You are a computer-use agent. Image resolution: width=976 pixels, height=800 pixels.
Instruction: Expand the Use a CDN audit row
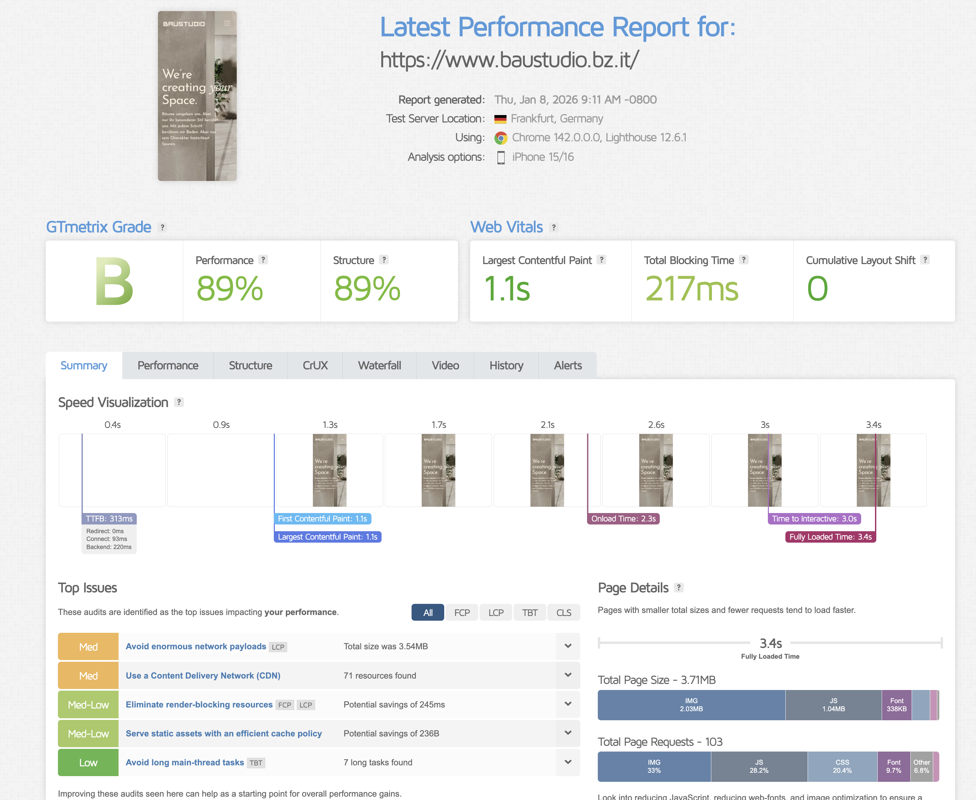pyautogui.click(x=568, y=675)
